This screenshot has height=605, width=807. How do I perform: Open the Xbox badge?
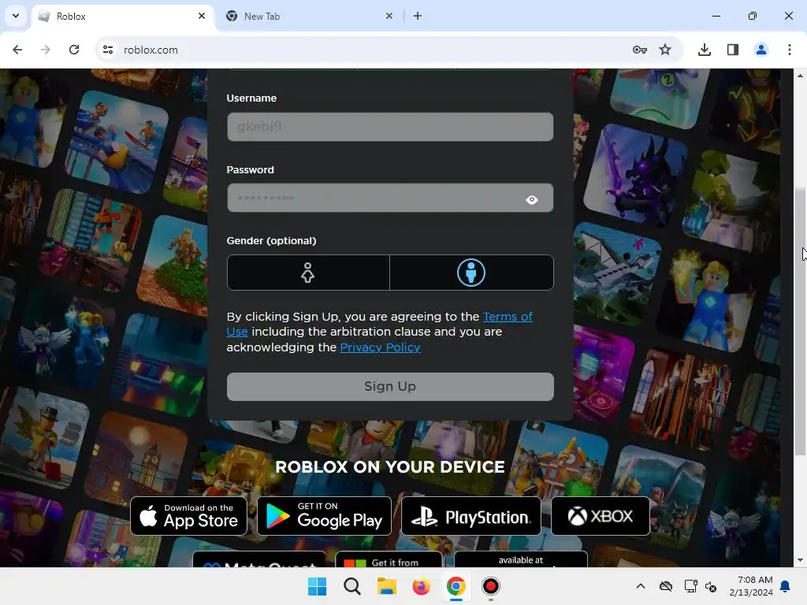600,516
